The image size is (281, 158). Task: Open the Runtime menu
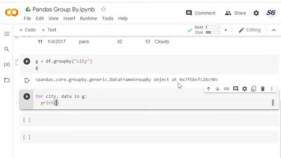click(x=89, y=18)
